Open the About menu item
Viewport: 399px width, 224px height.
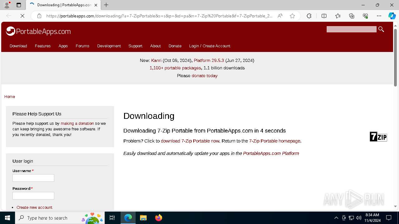(155, 46)
